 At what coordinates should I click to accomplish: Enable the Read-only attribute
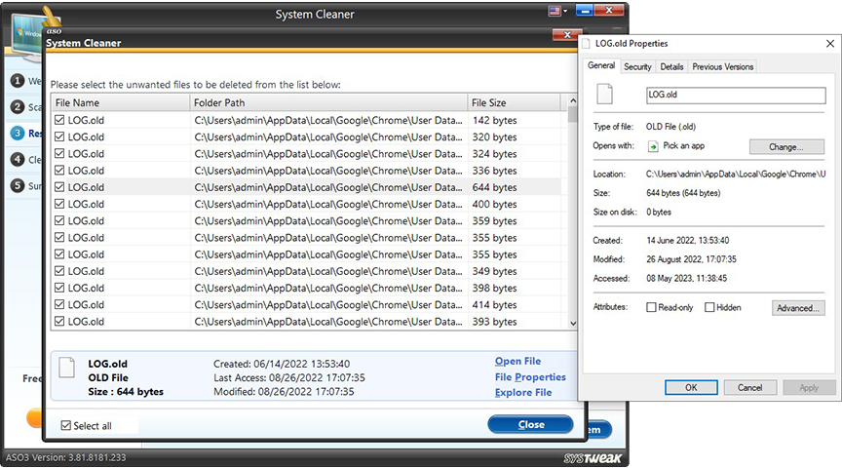(x=651, y=307)
